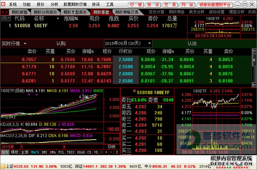The width and height of the screenshot is (257, 170).
Task: Select 全部 indicator category
Action: click(x=25, y=152)
